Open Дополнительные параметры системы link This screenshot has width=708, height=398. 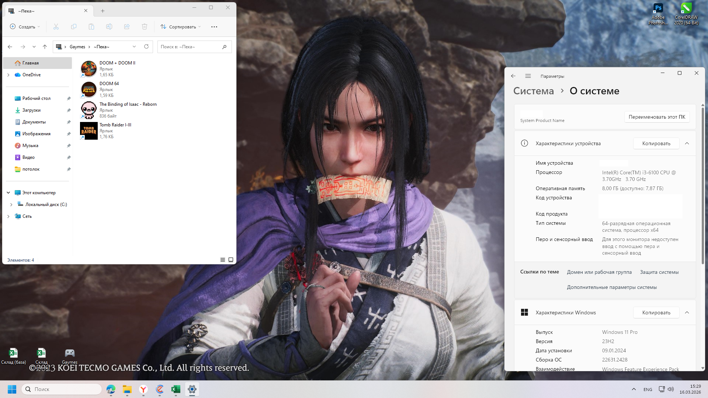[x=612, y=287]
